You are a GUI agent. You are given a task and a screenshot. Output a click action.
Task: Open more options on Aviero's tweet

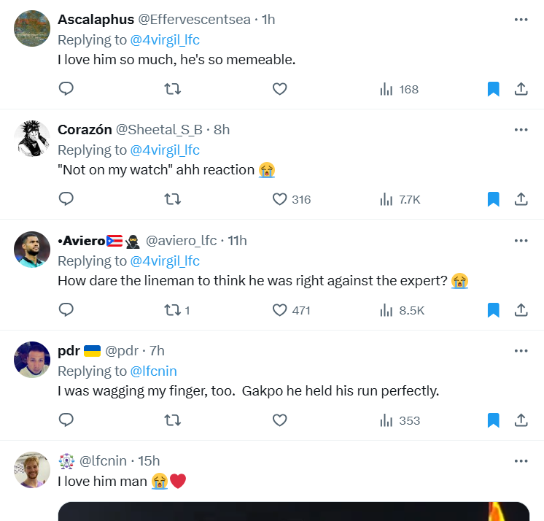click(521, 241)
